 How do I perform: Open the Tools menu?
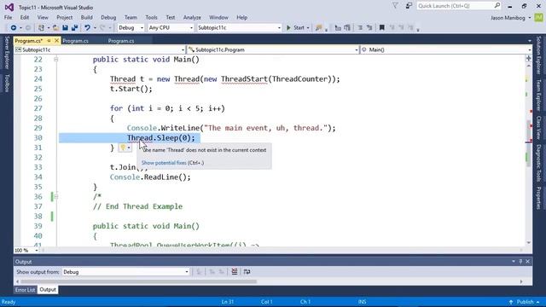coord(151,17)
